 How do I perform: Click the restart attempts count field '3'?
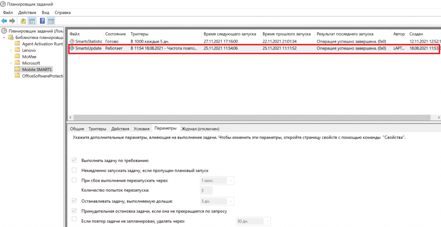(206, 191)
